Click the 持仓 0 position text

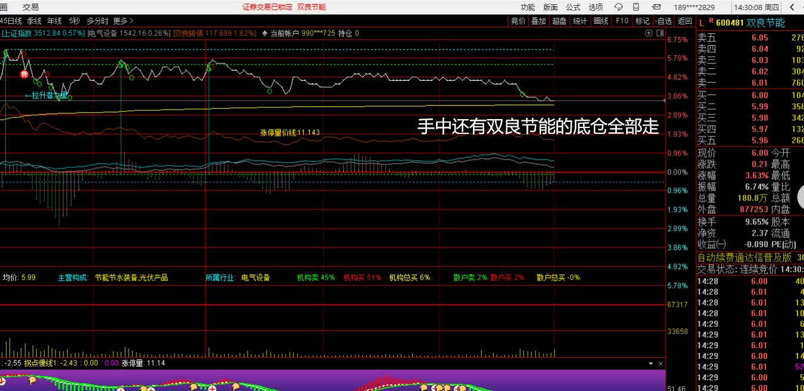(x=348, y=33)
